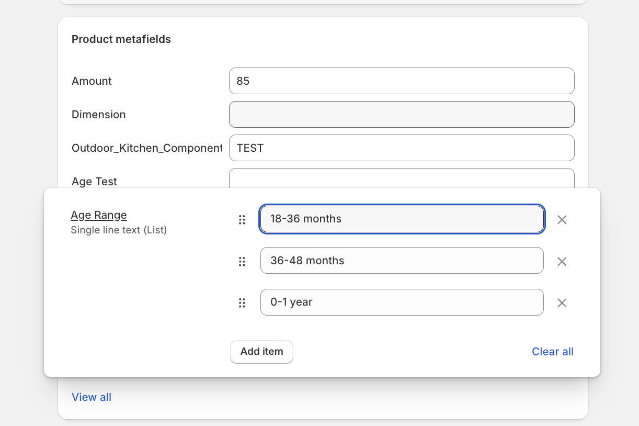Select the "36-48 months" text input
This screenshot has width=639, height=426.
[x=402, y=260]
